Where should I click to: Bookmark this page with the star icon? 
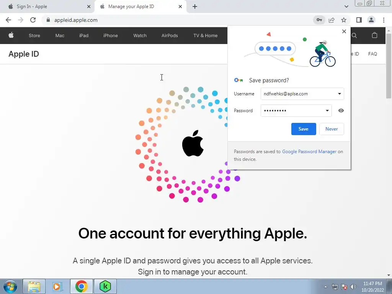[x=344, y=20]
